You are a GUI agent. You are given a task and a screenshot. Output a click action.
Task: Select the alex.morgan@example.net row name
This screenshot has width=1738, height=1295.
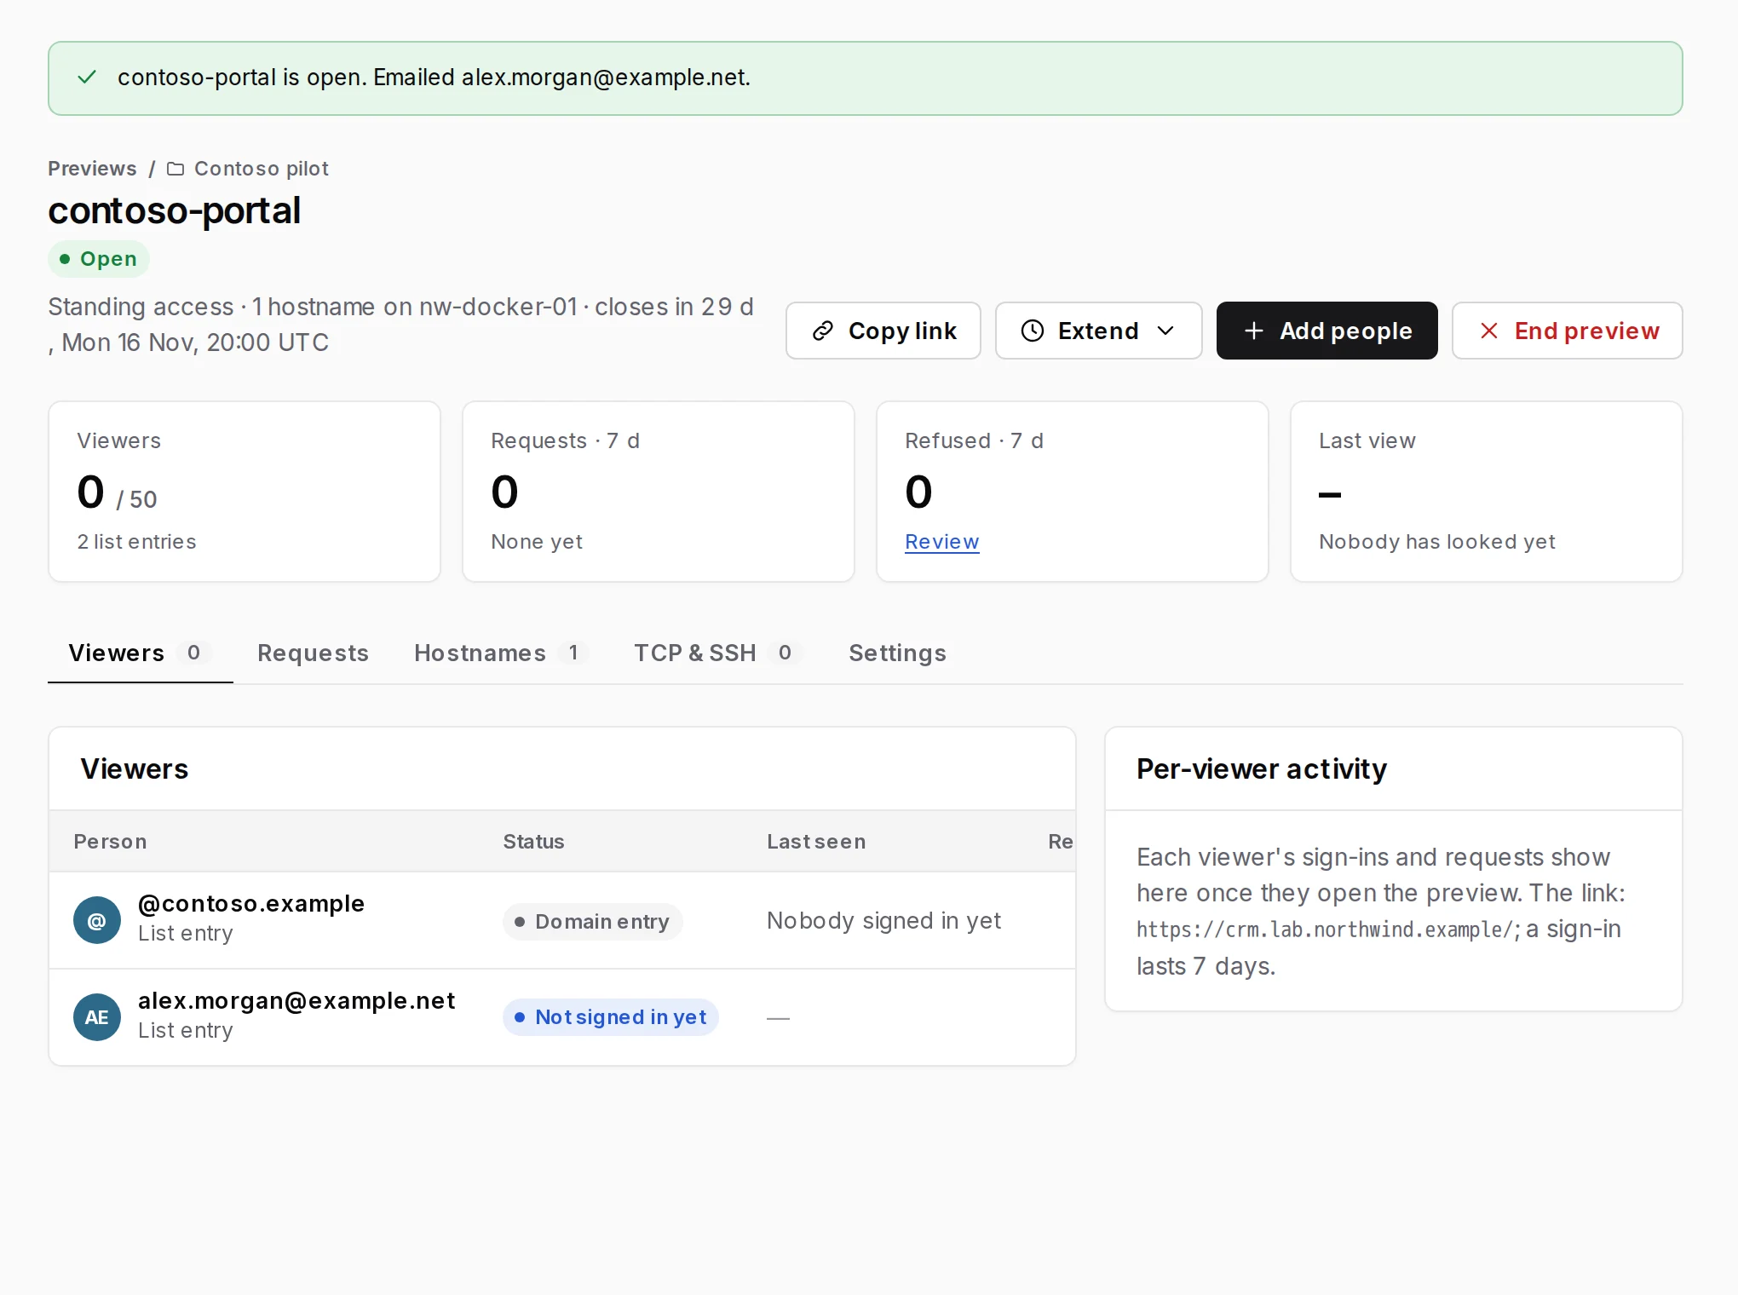pyautogui.click(x=296, y=1000)
